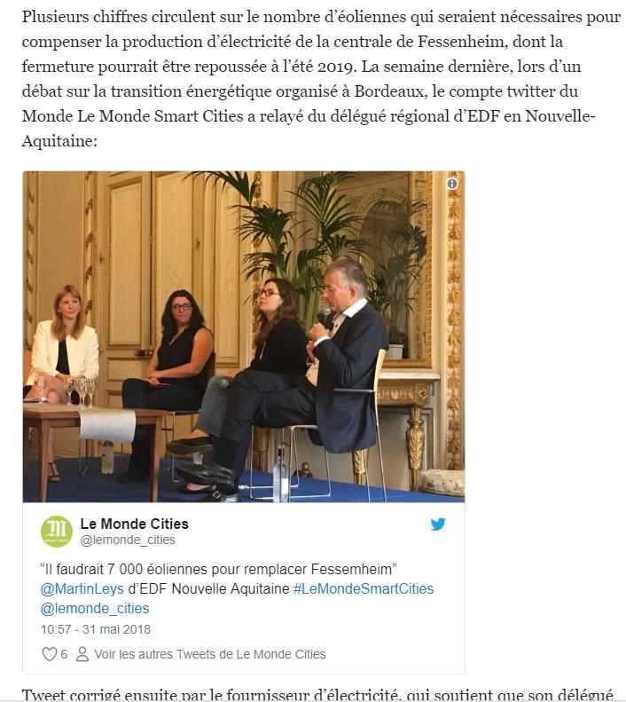Click the Le Monde Cities avatar logo
This screenshot has width=626, height=702.
[57, 532]
